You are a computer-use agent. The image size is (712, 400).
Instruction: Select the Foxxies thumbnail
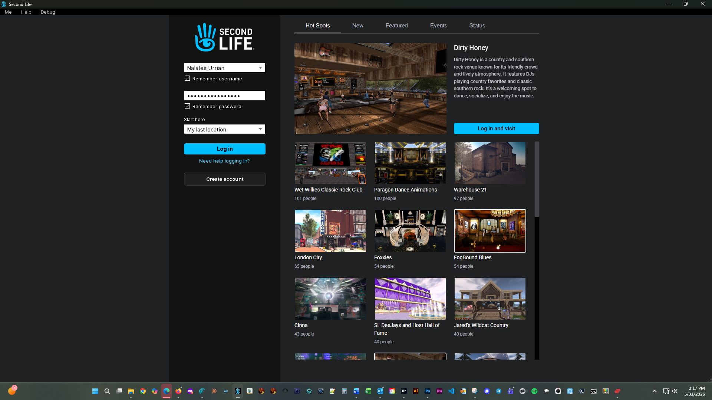(x=410, y=231)
